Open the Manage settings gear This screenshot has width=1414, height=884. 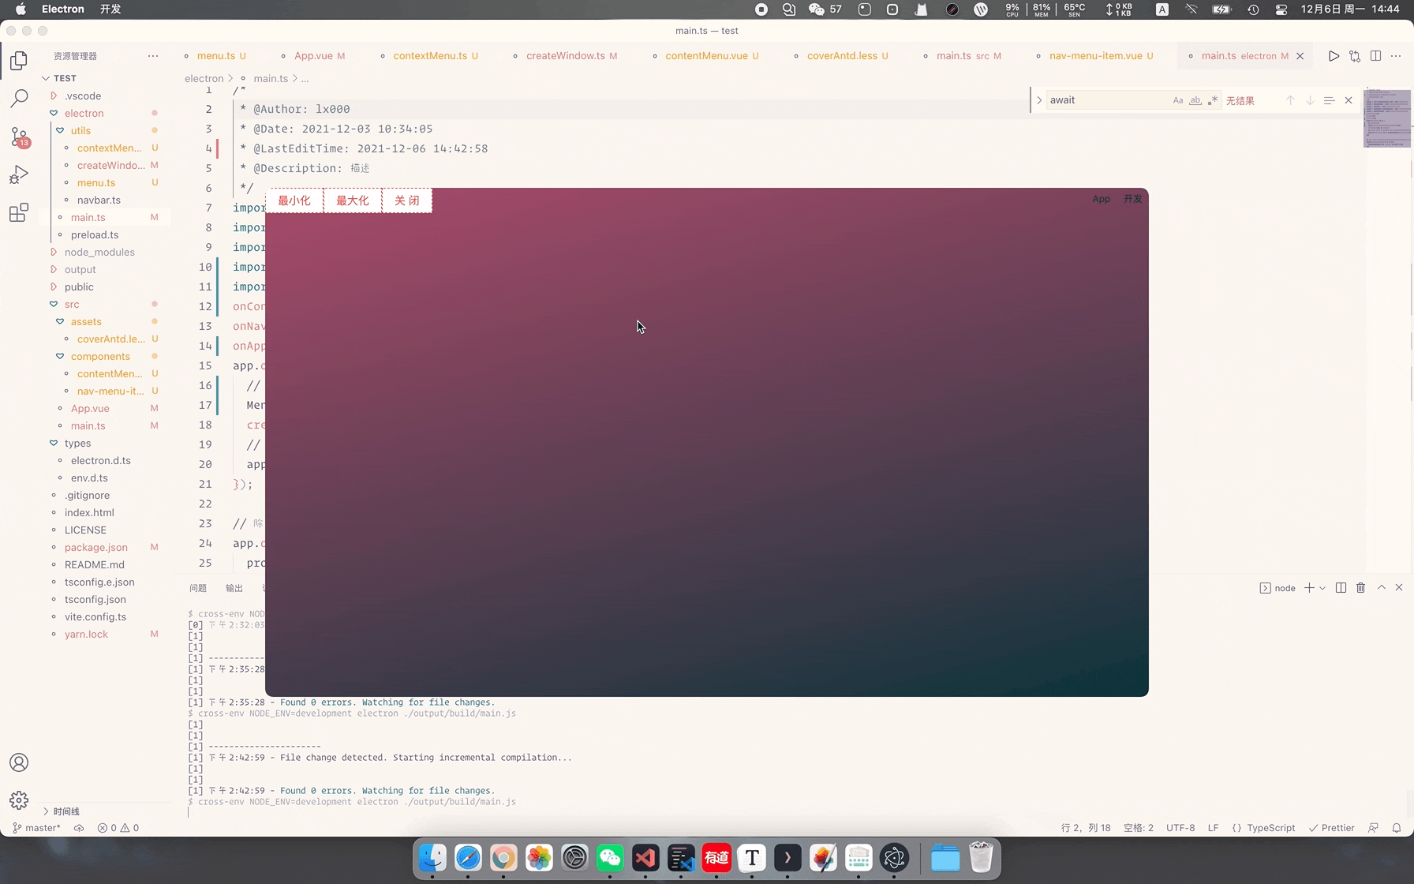click(x=19, y=800)
